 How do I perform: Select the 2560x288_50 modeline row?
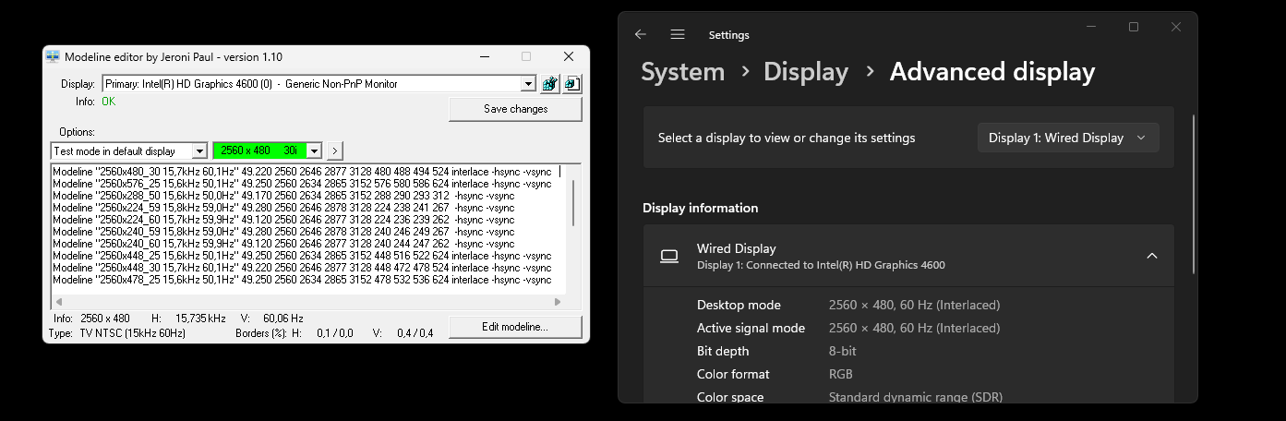coord(283,196)
